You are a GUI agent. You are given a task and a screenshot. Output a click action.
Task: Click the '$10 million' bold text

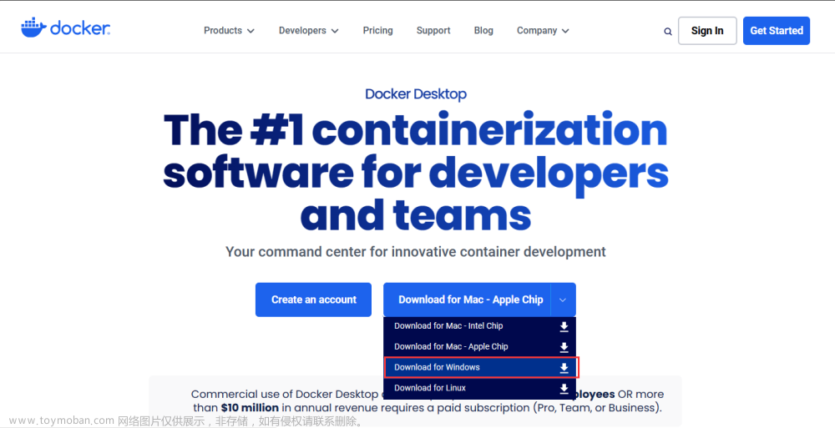[250, 408]
